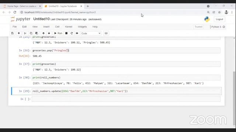Open the command palette keyboard icon

click(x=106, y=33)
